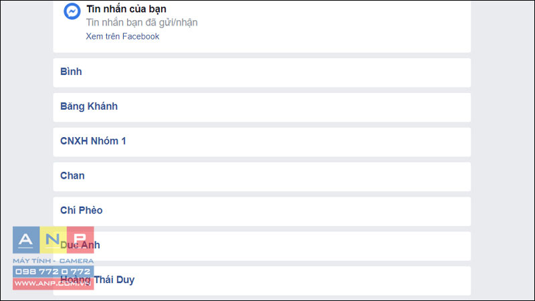The width and height of the screenshot is (535, 301).
Task: Click the Tin nhắn bạn đã gửi/nhận subtitle
Action: point(142,23)
